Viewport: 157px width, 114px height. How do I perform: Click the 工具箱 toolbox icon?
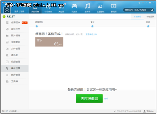(7, 81)
